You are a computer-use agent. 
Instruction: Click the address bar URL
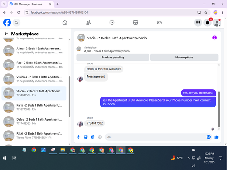[59, 12]
